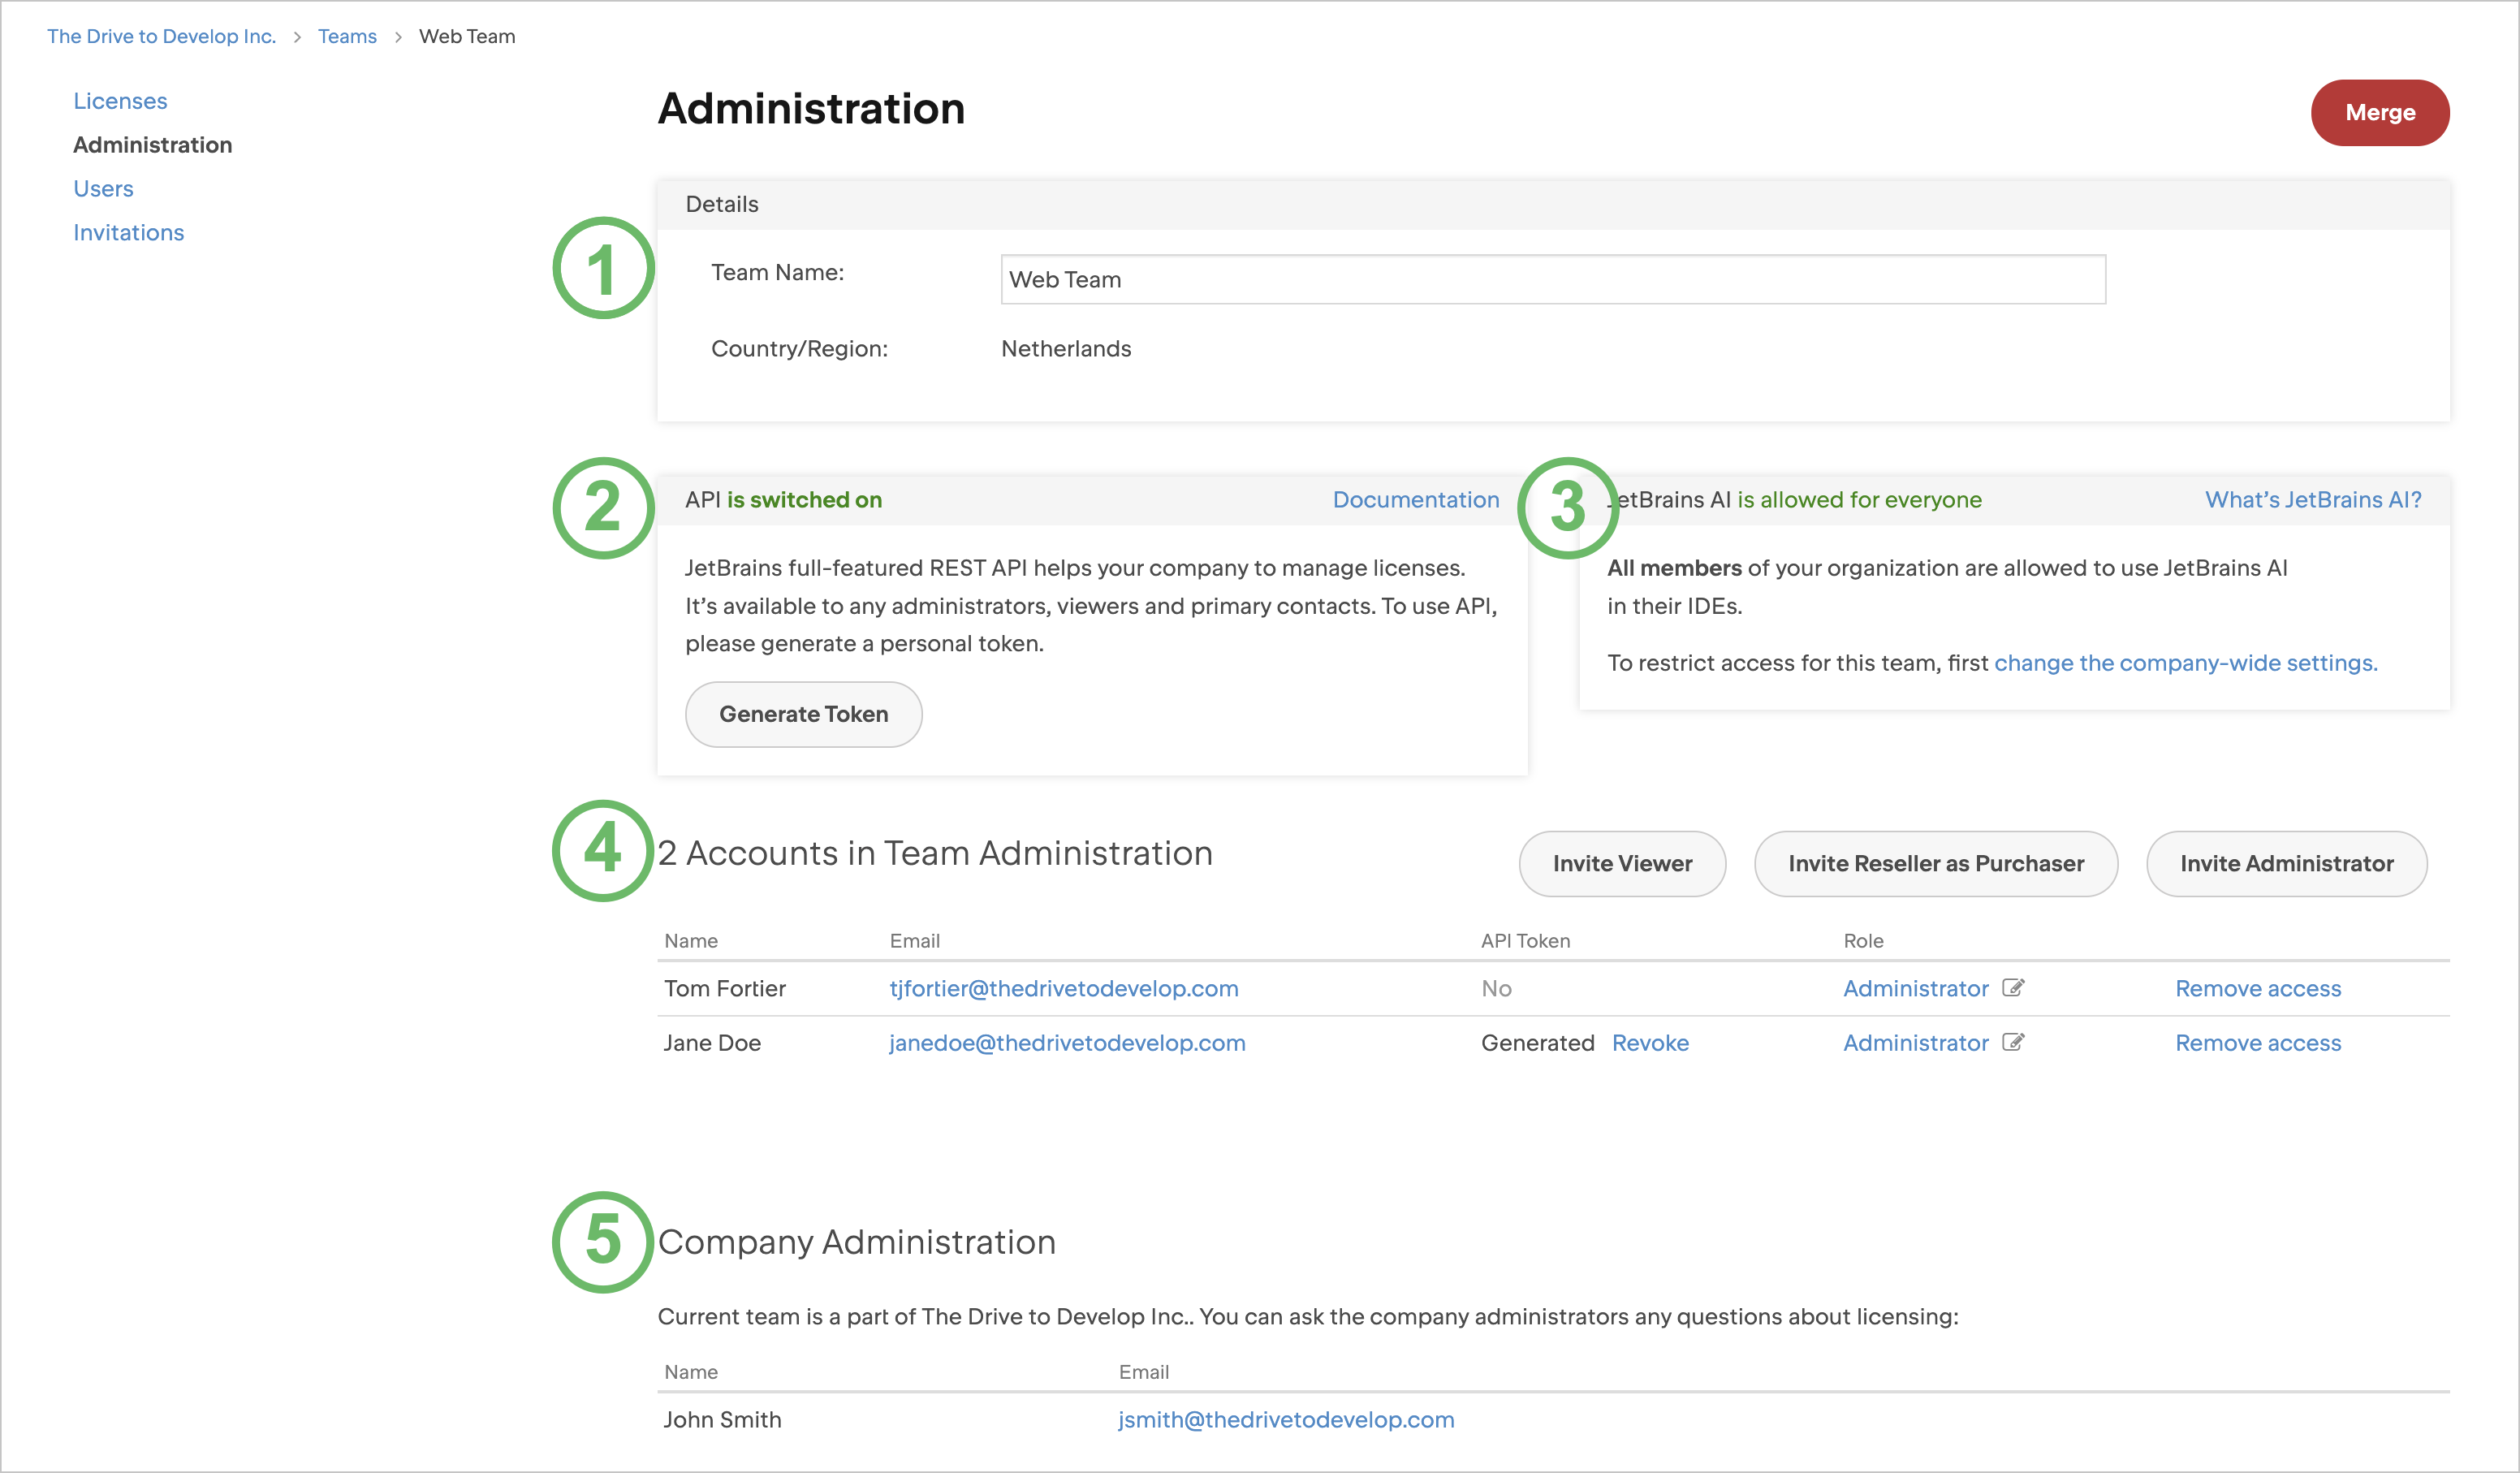Email John Smith the company administrator
The width and height of the screenshot is (2520, 1473).
1285,1419
